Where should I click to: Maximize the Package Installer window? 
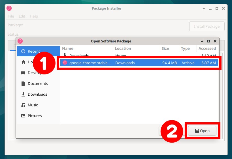click(x=217, y=8)
